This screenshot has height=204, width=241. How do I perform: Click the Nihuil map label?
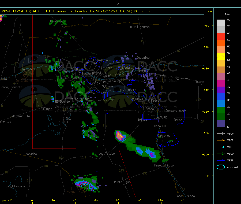click(x=63, y=122)
